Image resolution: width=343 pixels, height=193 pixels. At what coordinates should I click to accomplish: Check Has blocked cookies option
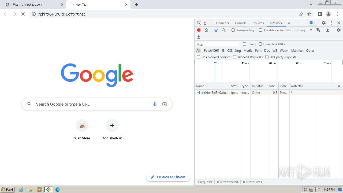(198, 57)
